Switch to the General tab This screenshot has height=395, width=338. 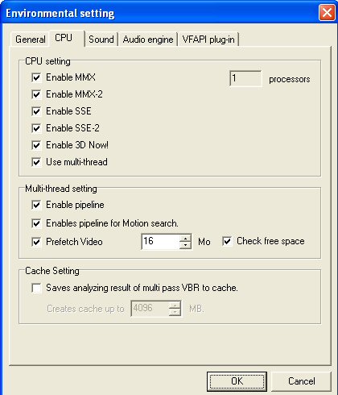(31, 39)
